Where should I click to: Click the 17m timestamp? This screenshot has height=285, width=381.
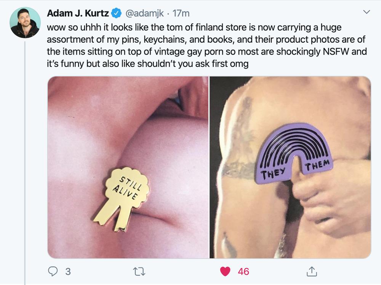(181, 13)
